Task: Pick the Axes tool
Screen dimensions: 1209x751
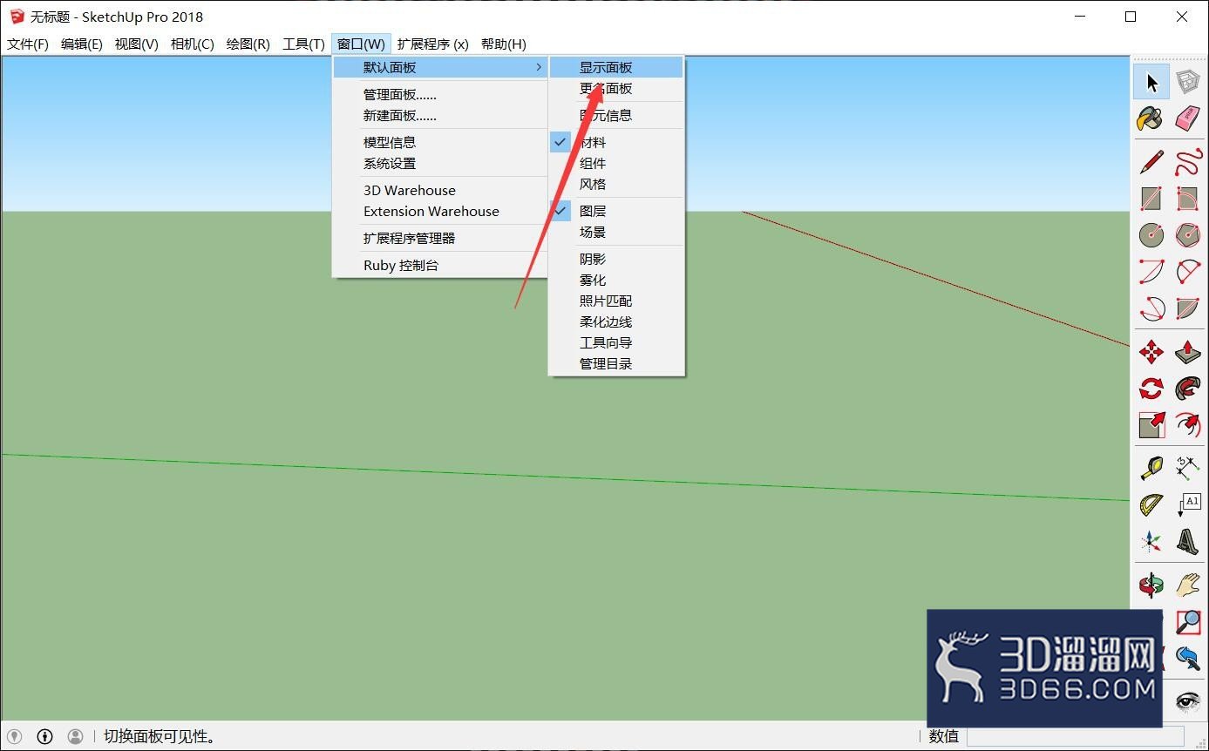Action: point(1151,541)
